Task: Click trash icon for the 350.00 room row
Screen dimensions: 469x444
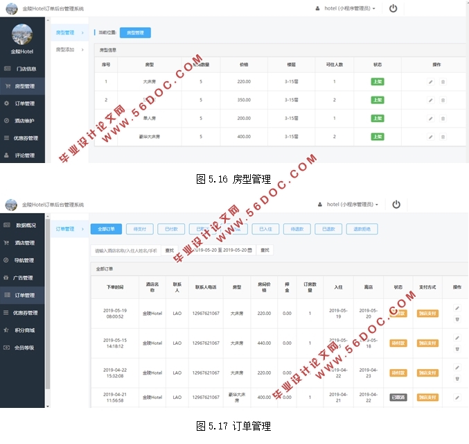Action: point(443,100)
